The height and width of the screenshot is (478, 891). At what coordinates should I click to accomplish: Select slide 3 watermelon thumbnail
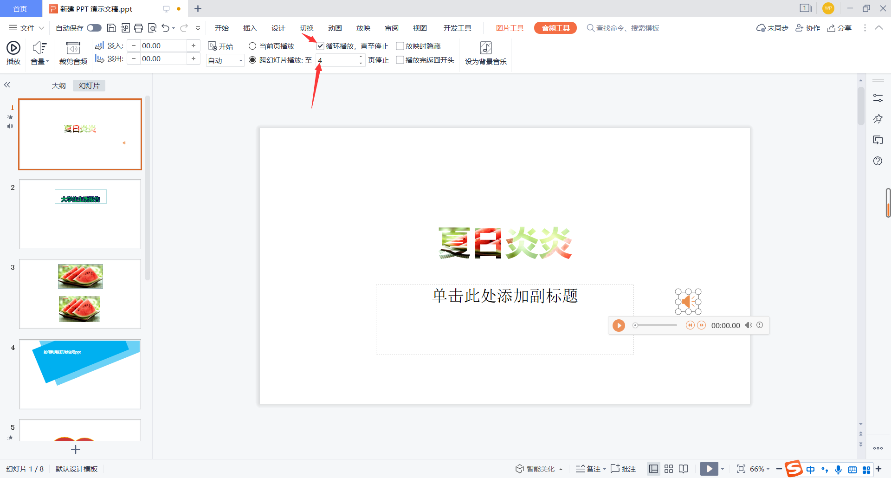click(80, 294)
